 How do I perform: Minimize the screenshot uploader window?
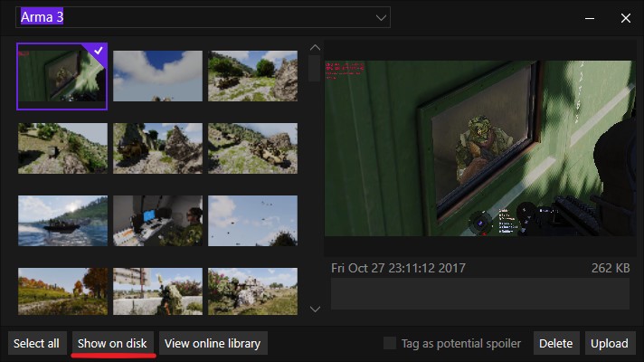[590, 18]
